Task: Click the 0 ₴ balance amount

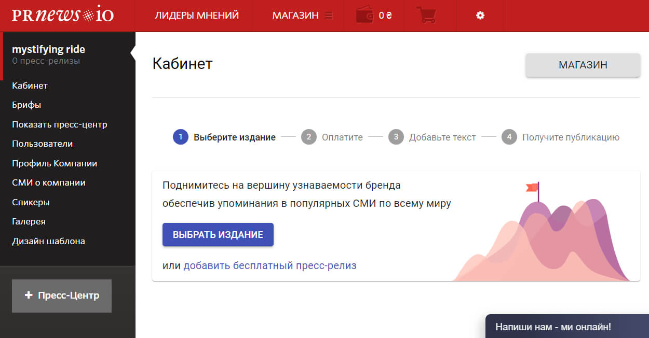Action: click(x=385, y=16)
